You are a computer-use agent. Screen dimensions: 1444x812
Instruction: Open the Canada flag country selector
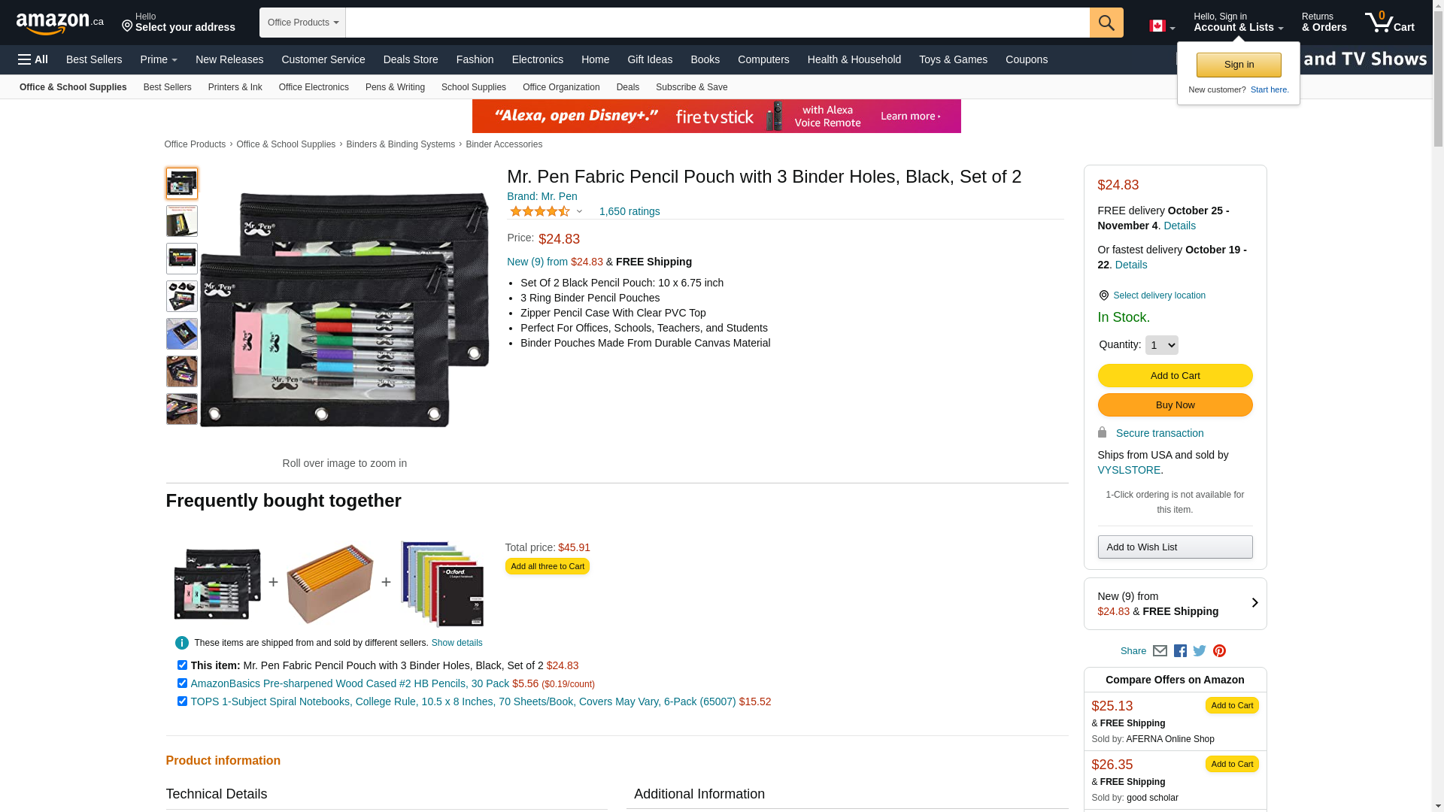pyautogui.click(x=1162, y=26)
